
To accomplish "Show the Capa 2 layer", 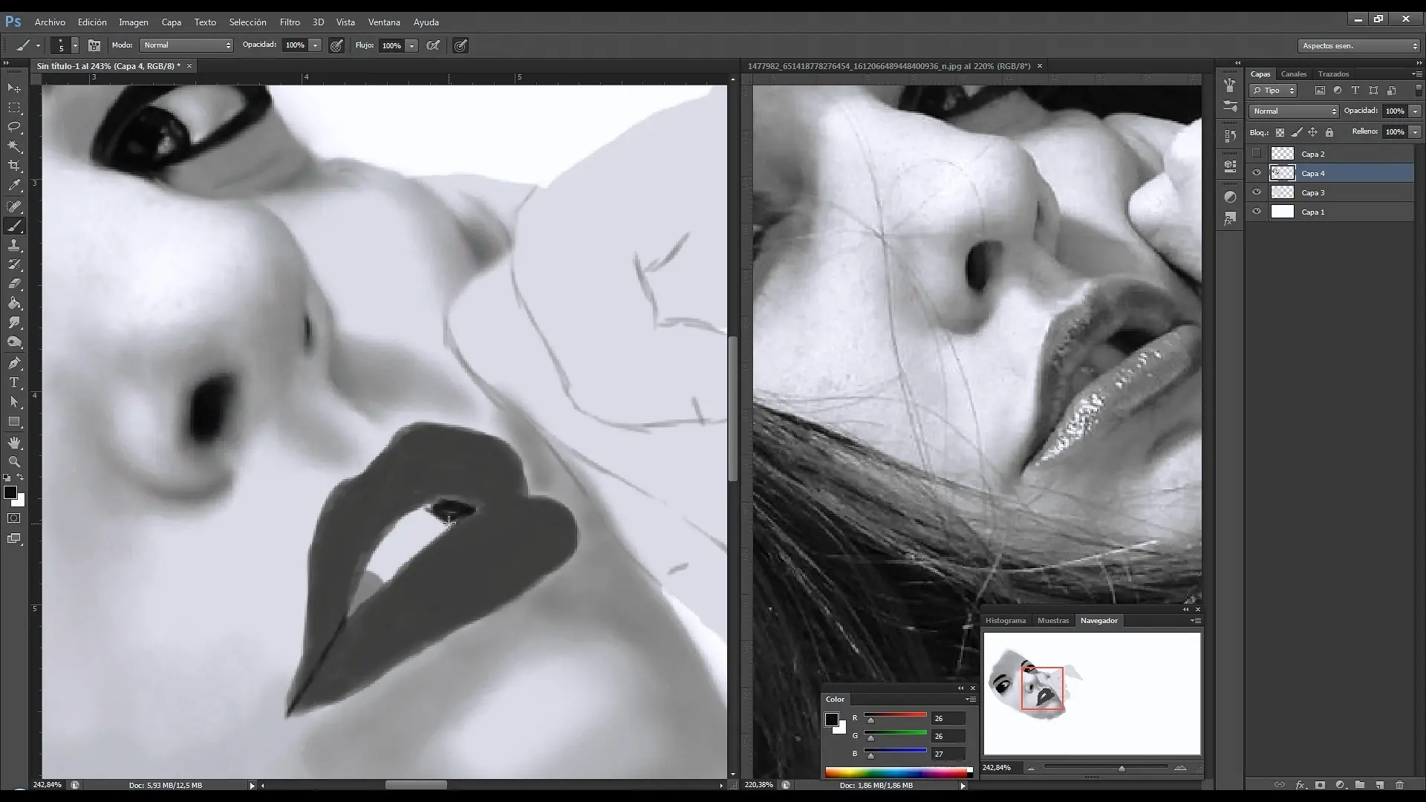I will click(1257, 154).
